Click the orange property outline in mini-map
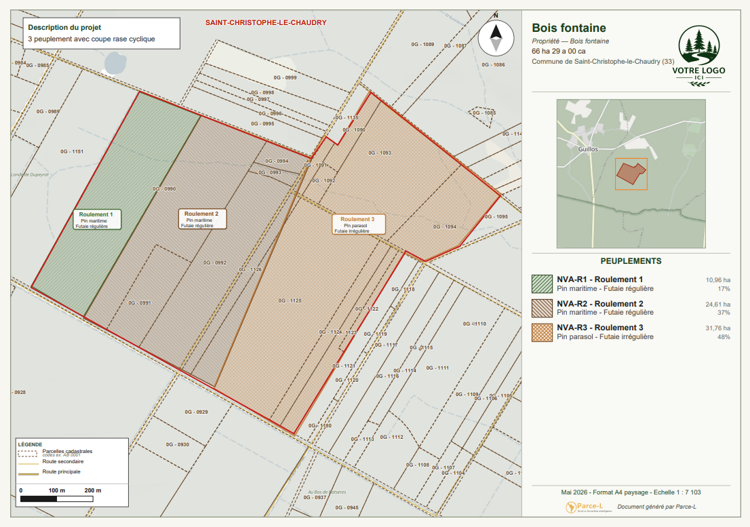This screenshot has height=527, width=750. [631, 174]
